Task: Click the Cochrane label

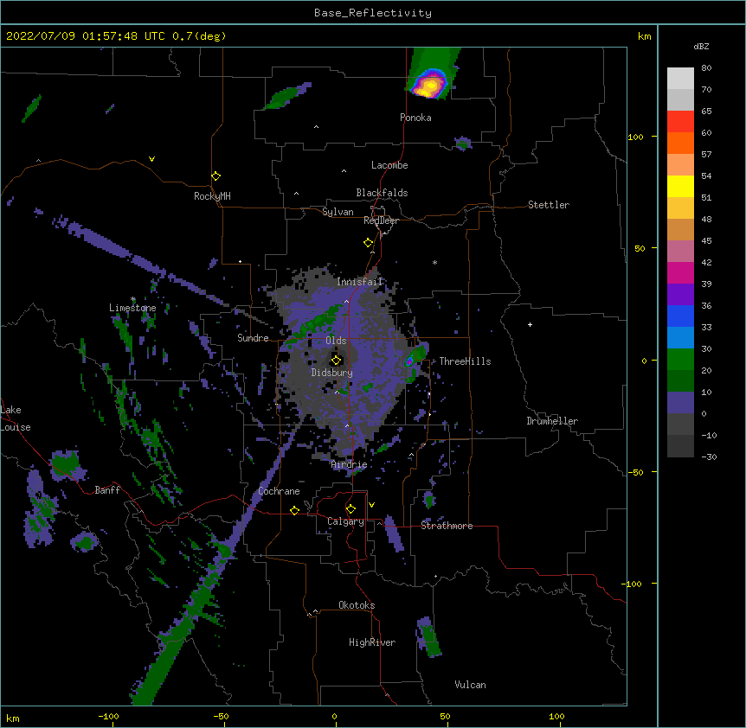Action: [x=279, y=491]
